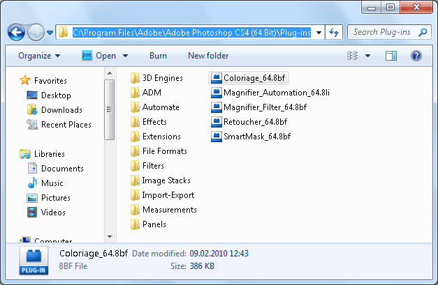
Task: Select the Filters folder
Action: click(x=147, y=166)
